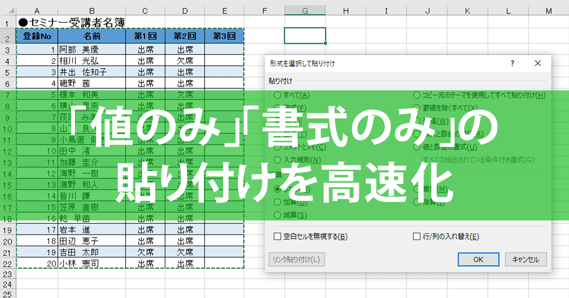Select row 4 header

[8, 61]
